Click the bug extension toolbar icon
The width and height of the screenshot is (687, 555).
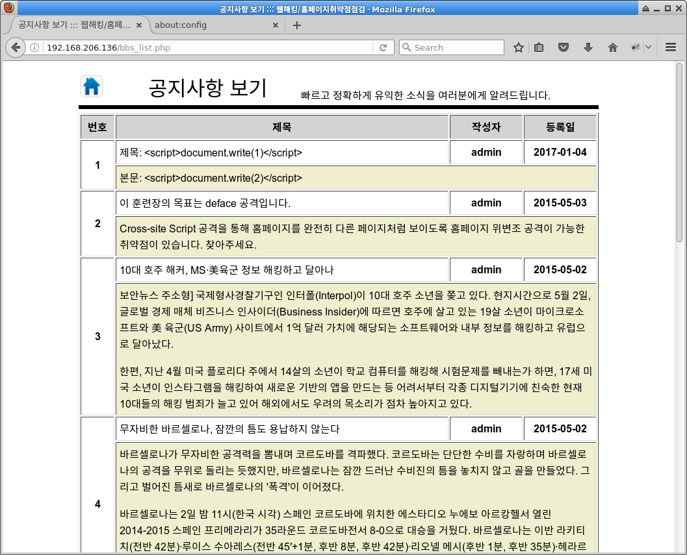click(635, 47)
